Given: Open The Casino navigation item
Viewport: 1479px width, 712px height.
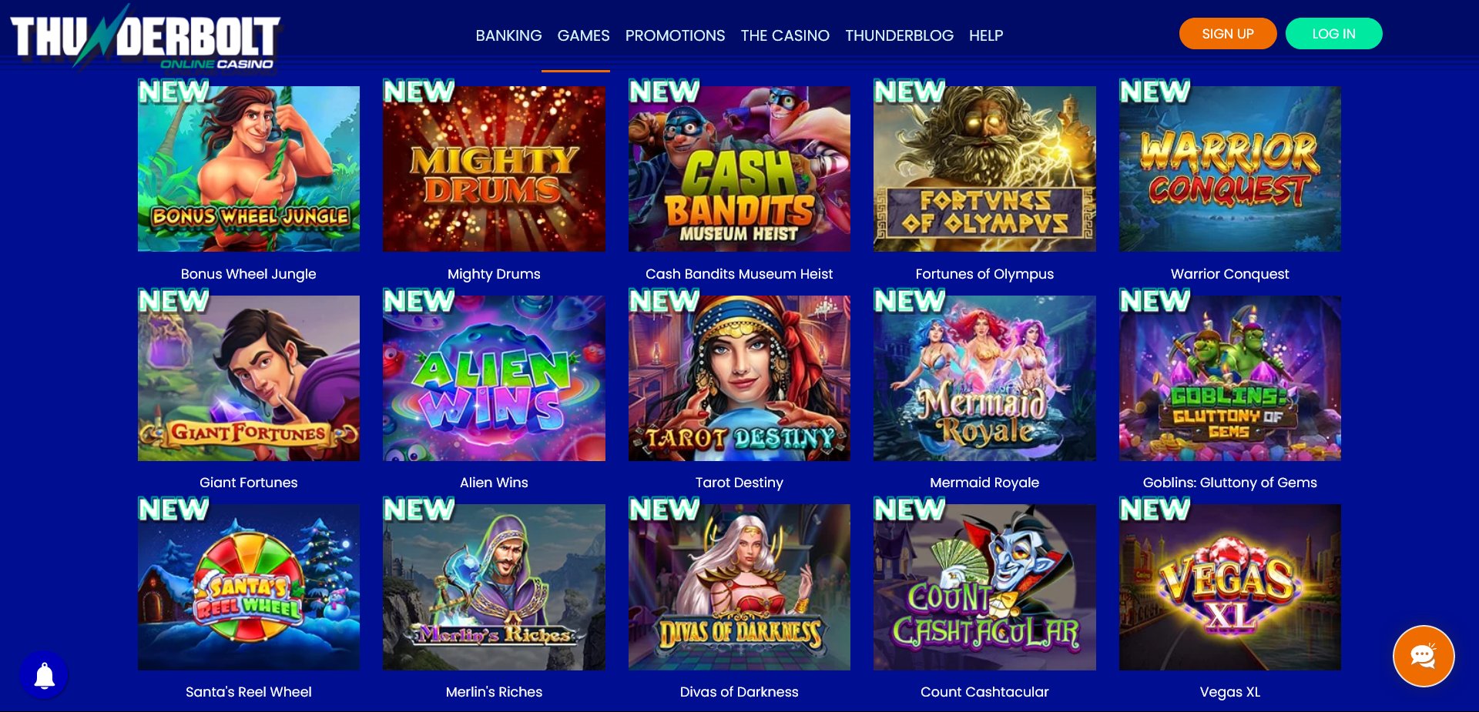Looking at the screenshot, I should tap(785, 35).
